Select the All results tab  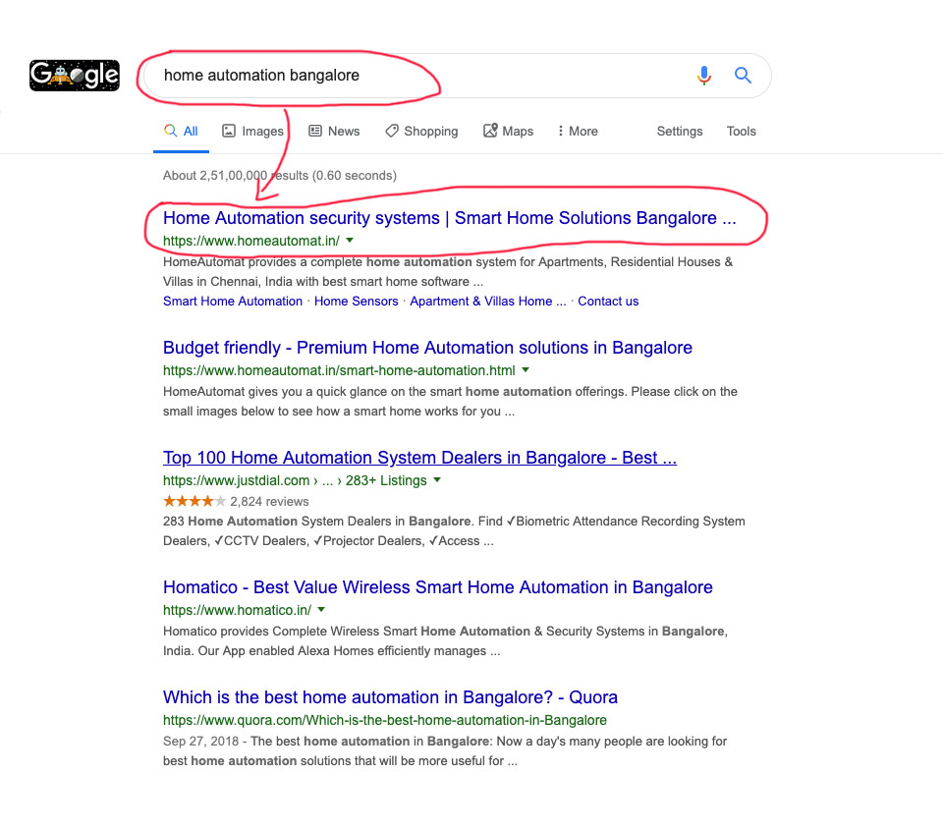pyautogui.click(x=181, y=131)
